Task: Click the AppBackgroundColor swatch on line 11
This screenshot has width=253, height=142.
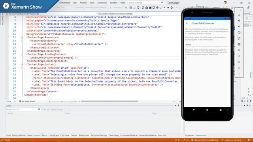Action: coord(50,34)
